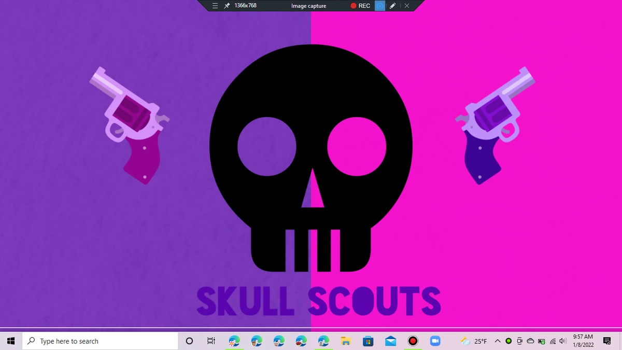Screen dimensions: 622x350
Task: Open the volume control in system tray
Action: click(562, 341)
